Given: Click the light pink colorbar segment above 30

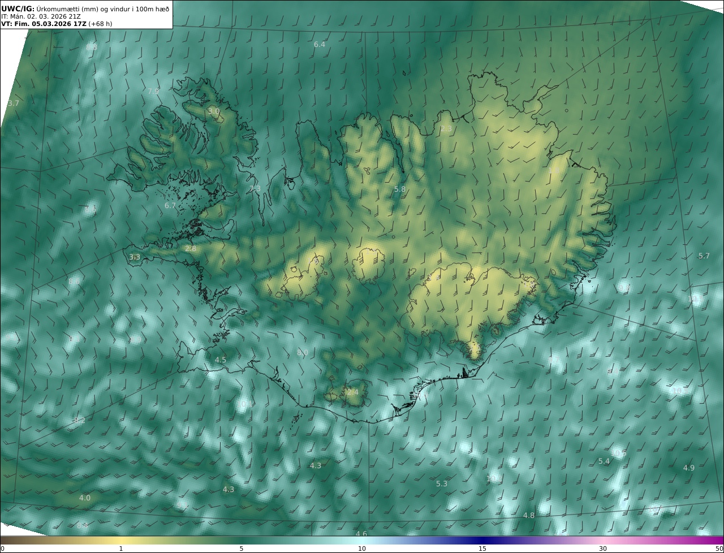Looking at the screenshot, I should 603,541.
